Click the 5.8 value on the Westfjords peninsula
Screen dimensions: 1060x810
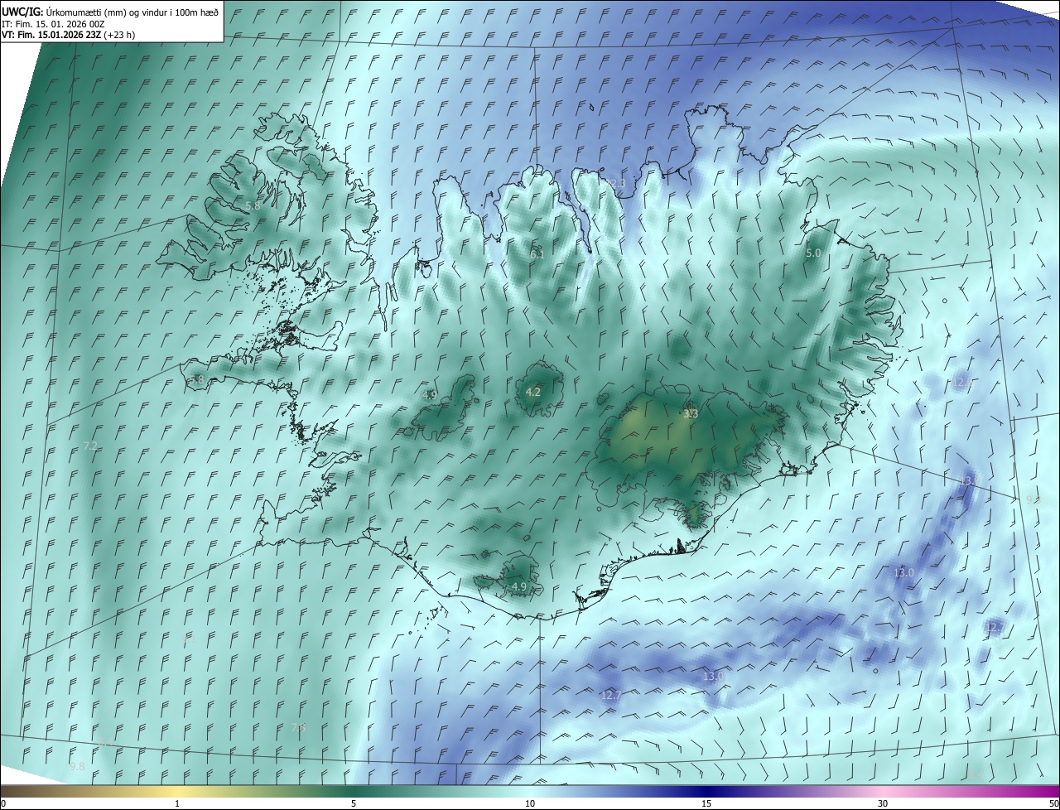click(253, 205)
